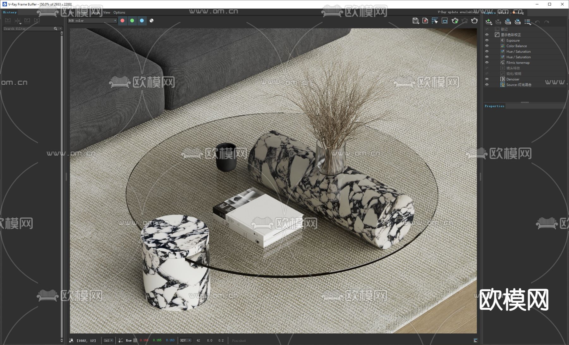Open the Image menu

(x=95, y=12)
